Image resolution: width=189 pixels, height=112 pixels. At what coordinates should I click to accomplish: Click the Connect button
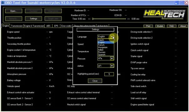pos(33,11)
